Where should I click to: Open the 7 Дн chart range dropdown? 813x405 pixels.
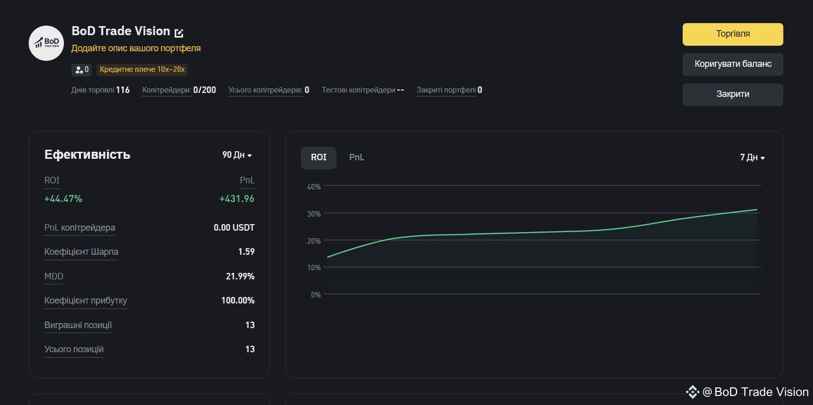[x=752, y=157]
